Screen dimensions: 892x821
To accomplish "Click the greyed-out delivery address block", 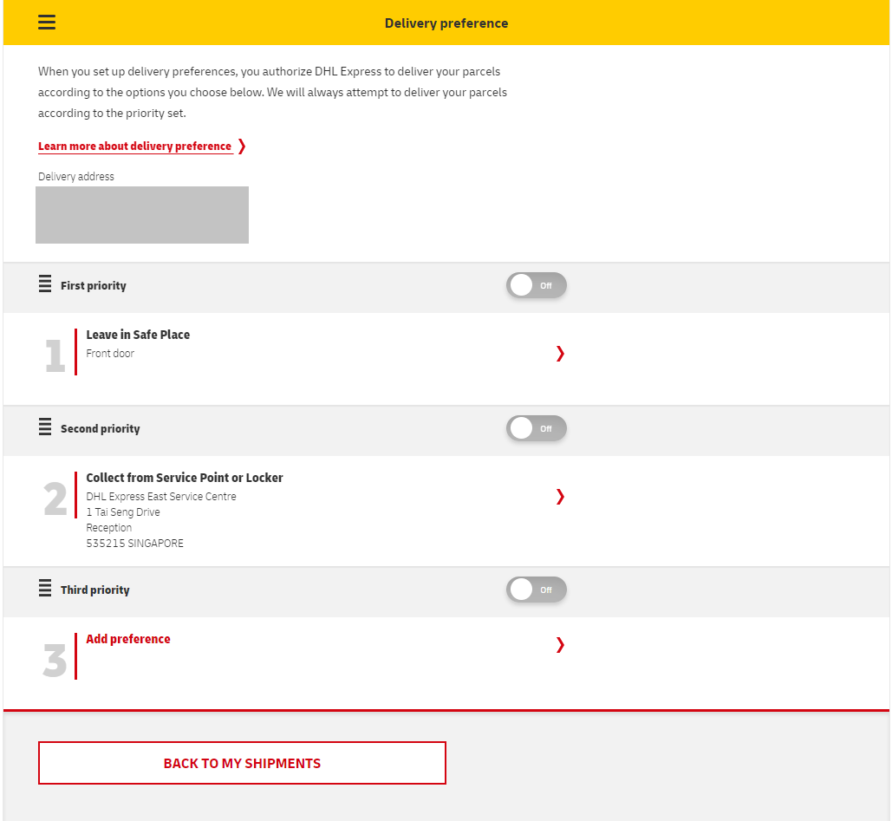I will 142,215.
